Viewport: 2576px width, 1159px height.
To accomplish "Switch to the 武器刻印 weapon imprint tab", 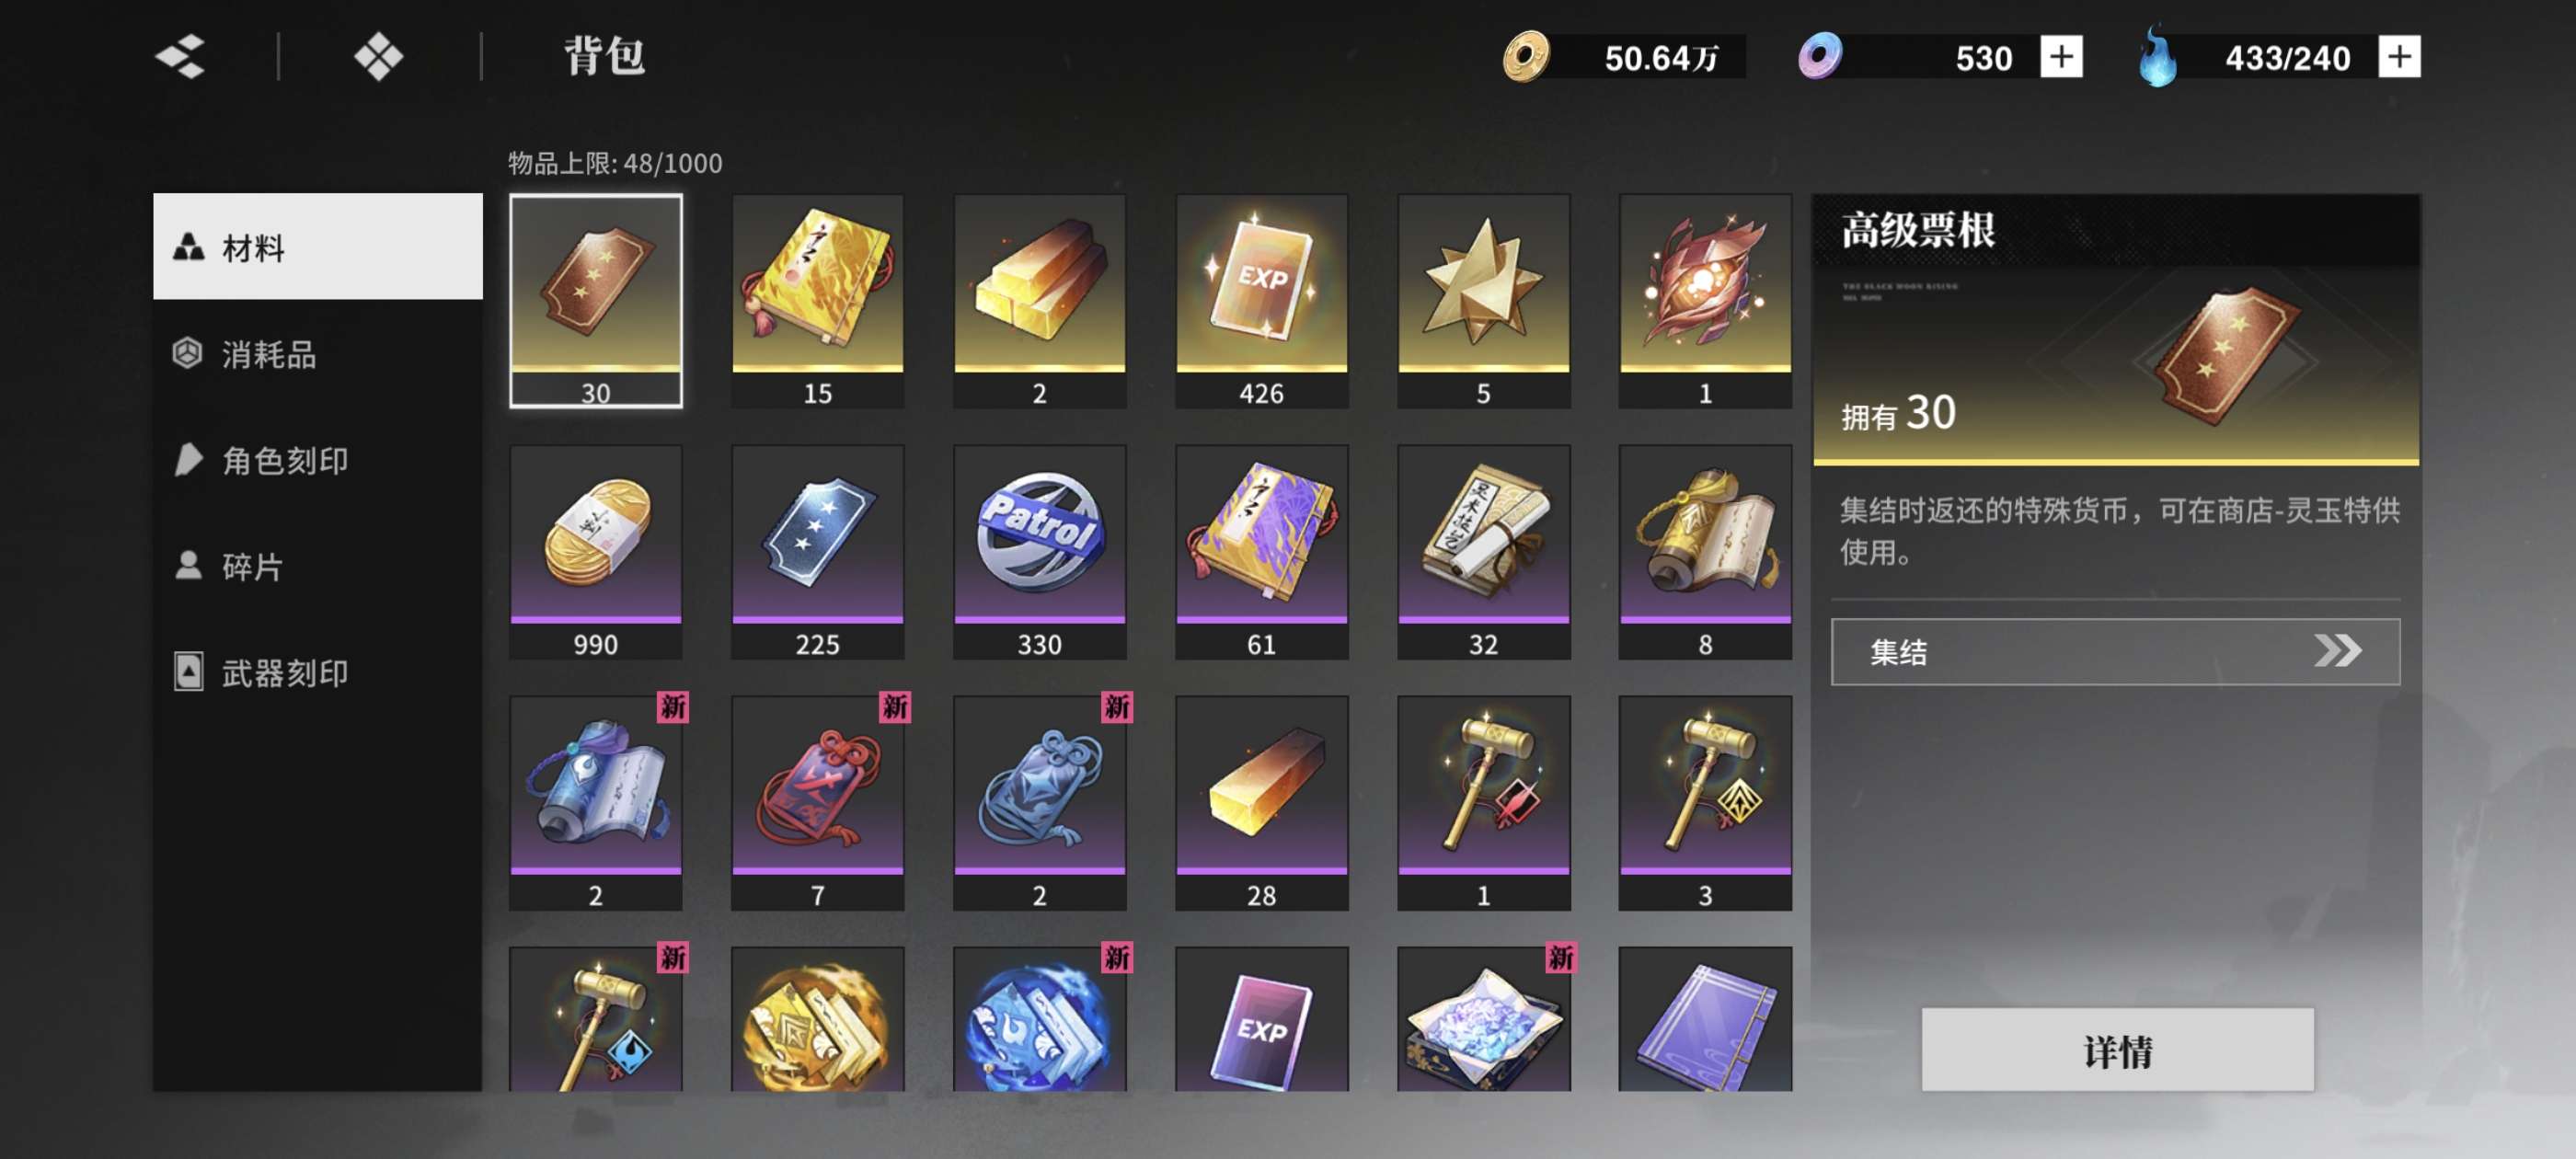I will tap(317, 672).
